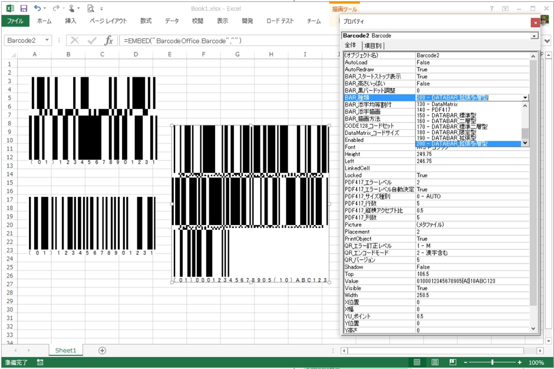The image size is (554, 369).
Task: Open the 挿入 ribbon tab
Action: tap(71, 21)
